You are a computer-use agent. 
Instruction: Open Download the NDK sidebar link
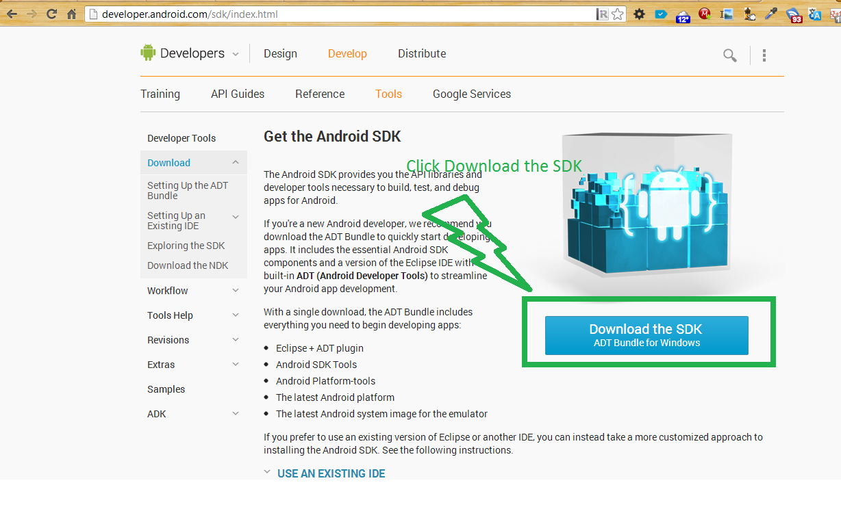[188, 265]
